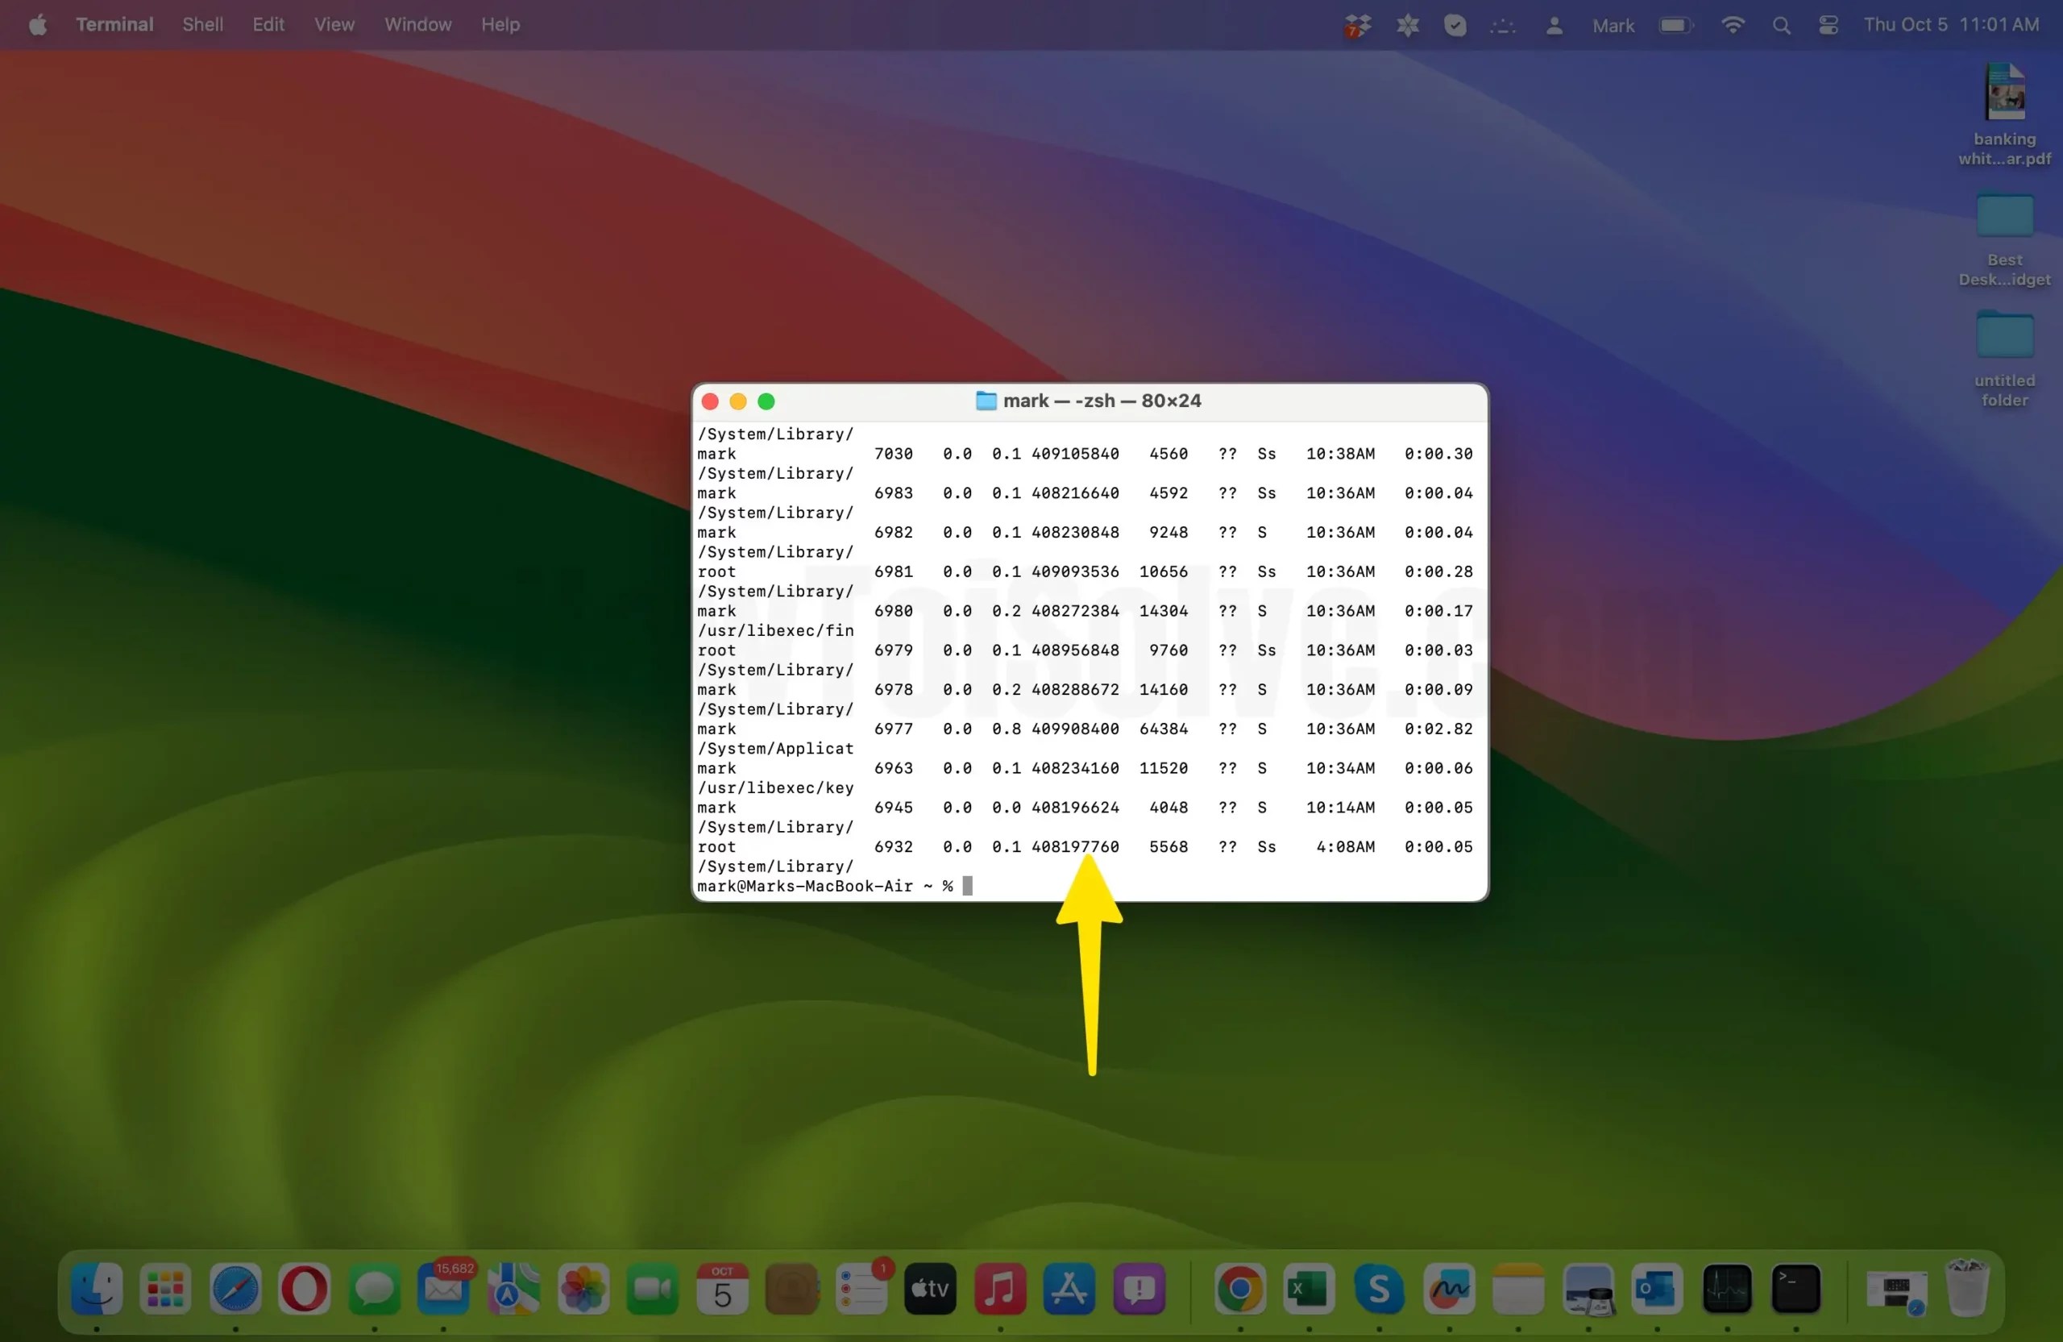Open Microsoft Excel from the Dock
The width and height of the screenshot is (2063, 1342).
pos(1309,1292)
